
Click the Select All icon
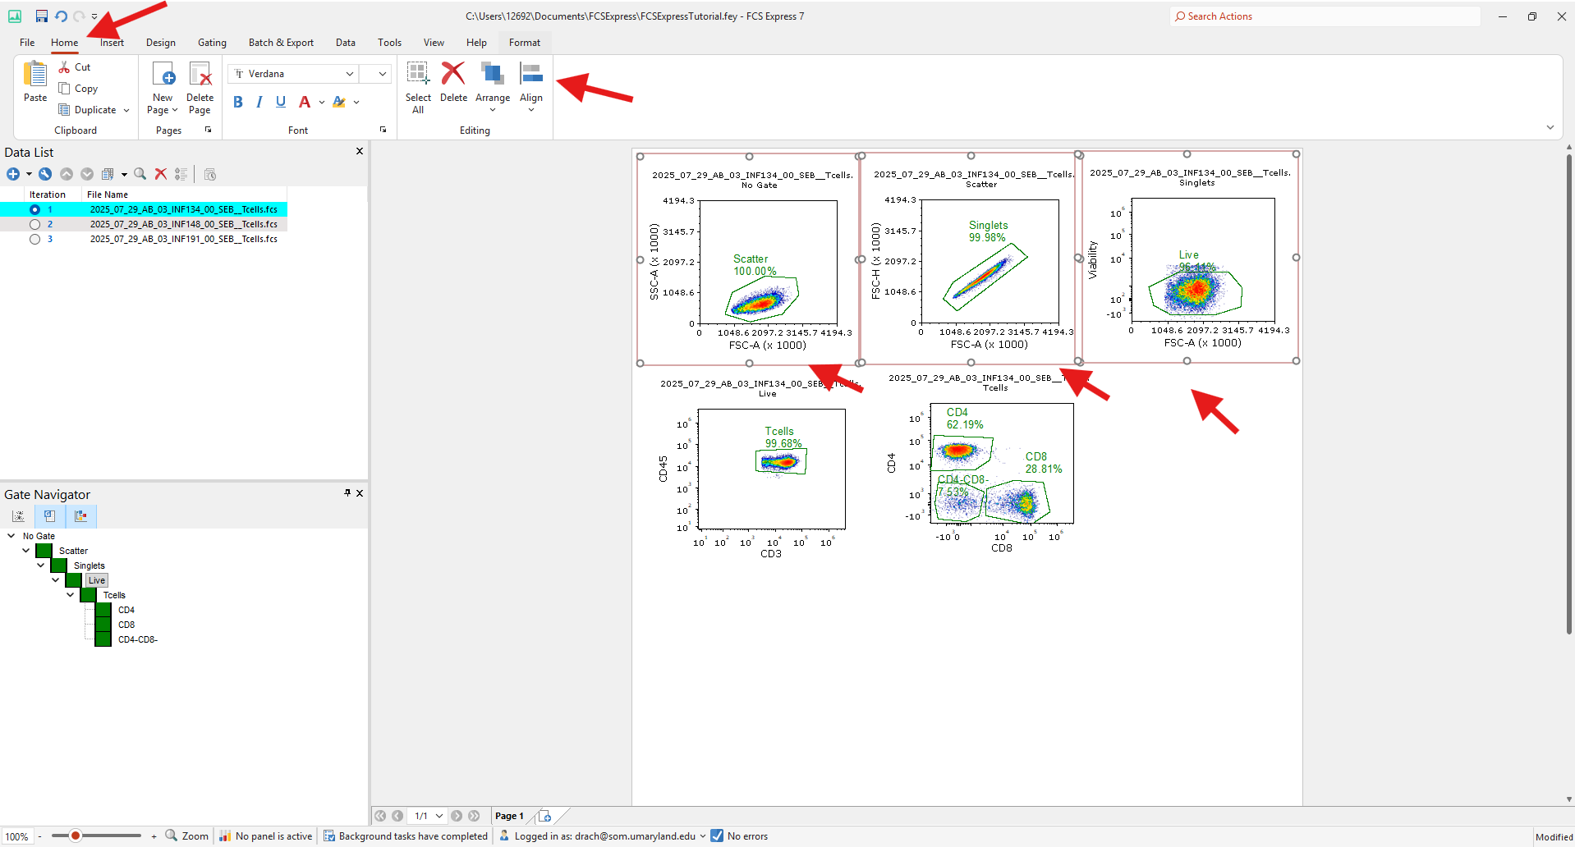point(418,74)
